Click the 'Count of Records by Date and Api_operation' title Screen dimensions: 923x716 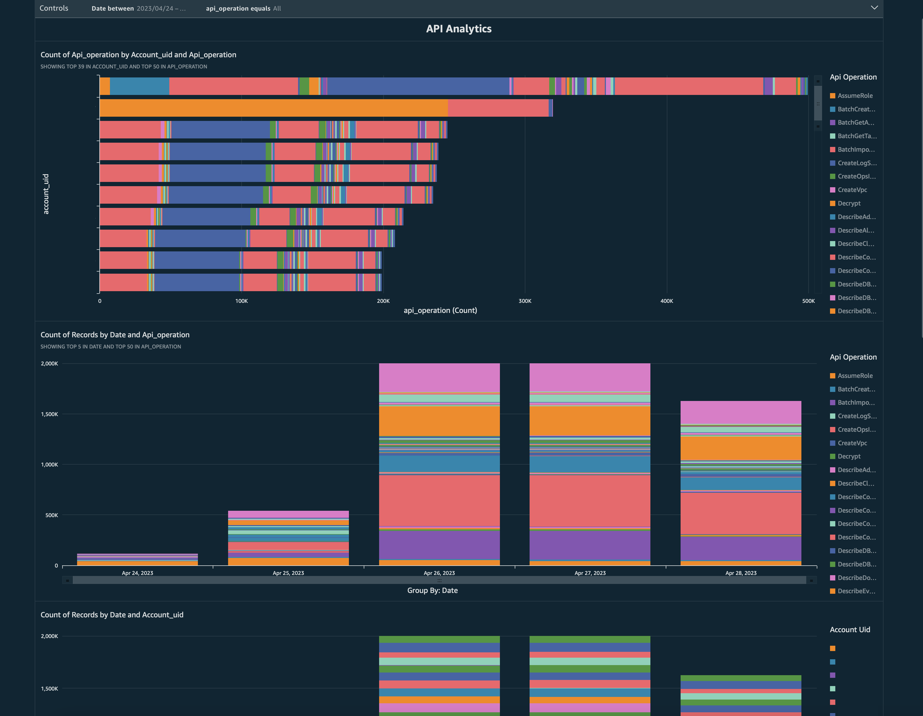tap(115, 335)
